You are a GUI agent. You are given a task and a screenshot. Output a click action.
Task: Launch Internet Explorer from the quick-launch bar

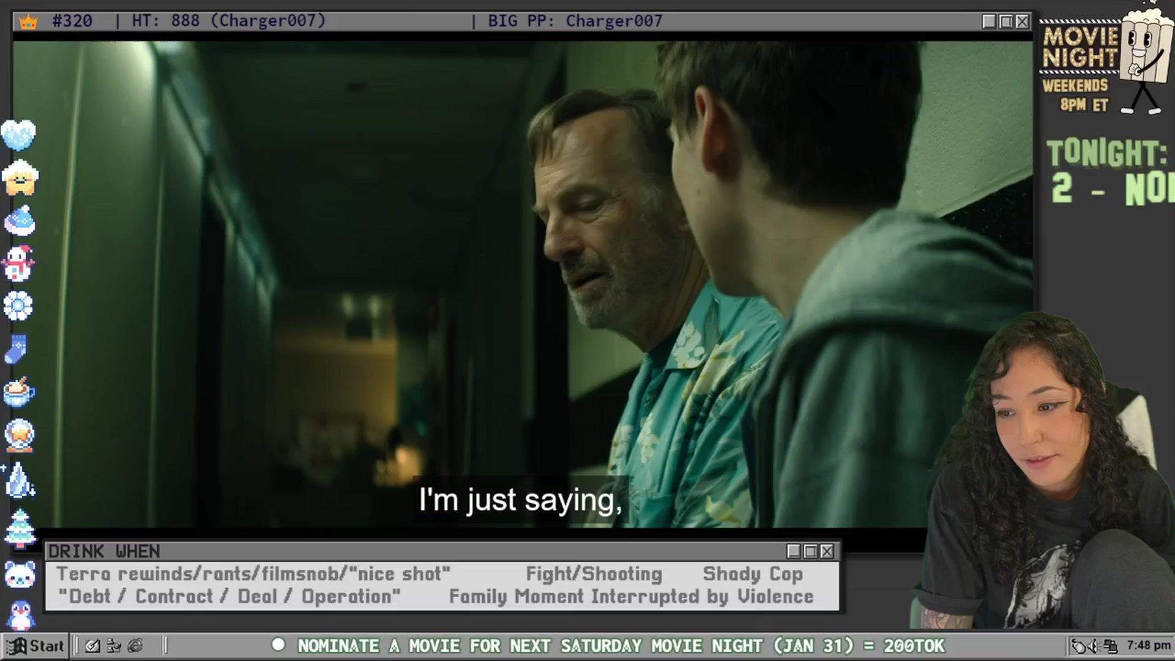click(135, 646)
